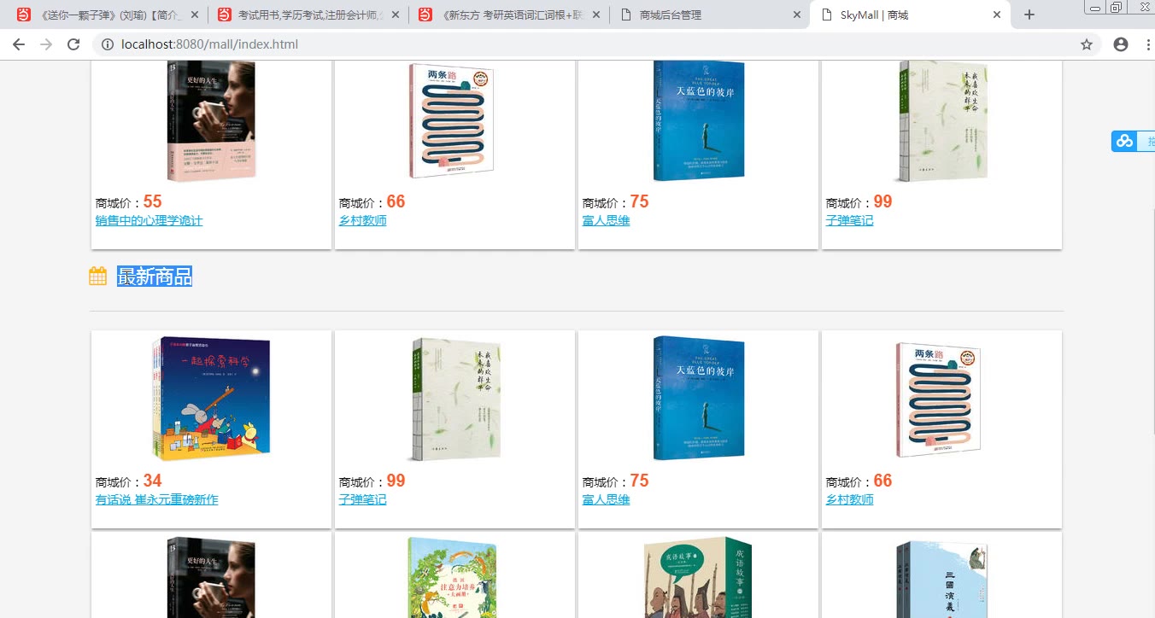Open the Chrome three-dot menu

[x=1148, y=44]
